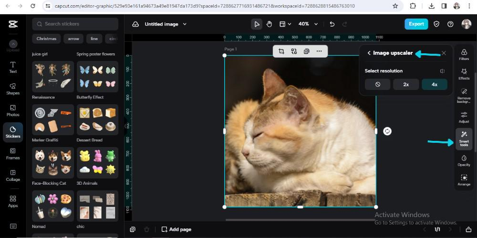Select the no upscaling option
This screenshot has width=477, height=238.
[377, 84]
